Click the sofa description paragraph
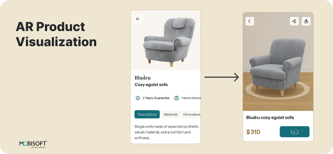The width and height of the screenshot is (333, 154). point(167,132)
